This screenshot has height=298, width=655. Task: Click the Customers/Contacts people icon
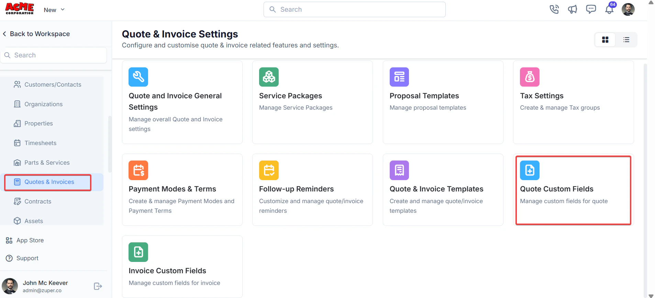[17, 85]
